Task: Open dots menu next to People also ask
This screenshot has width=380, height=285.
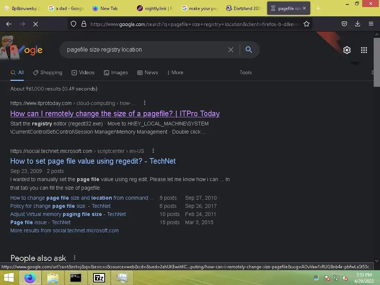Action: pos(74,258)
